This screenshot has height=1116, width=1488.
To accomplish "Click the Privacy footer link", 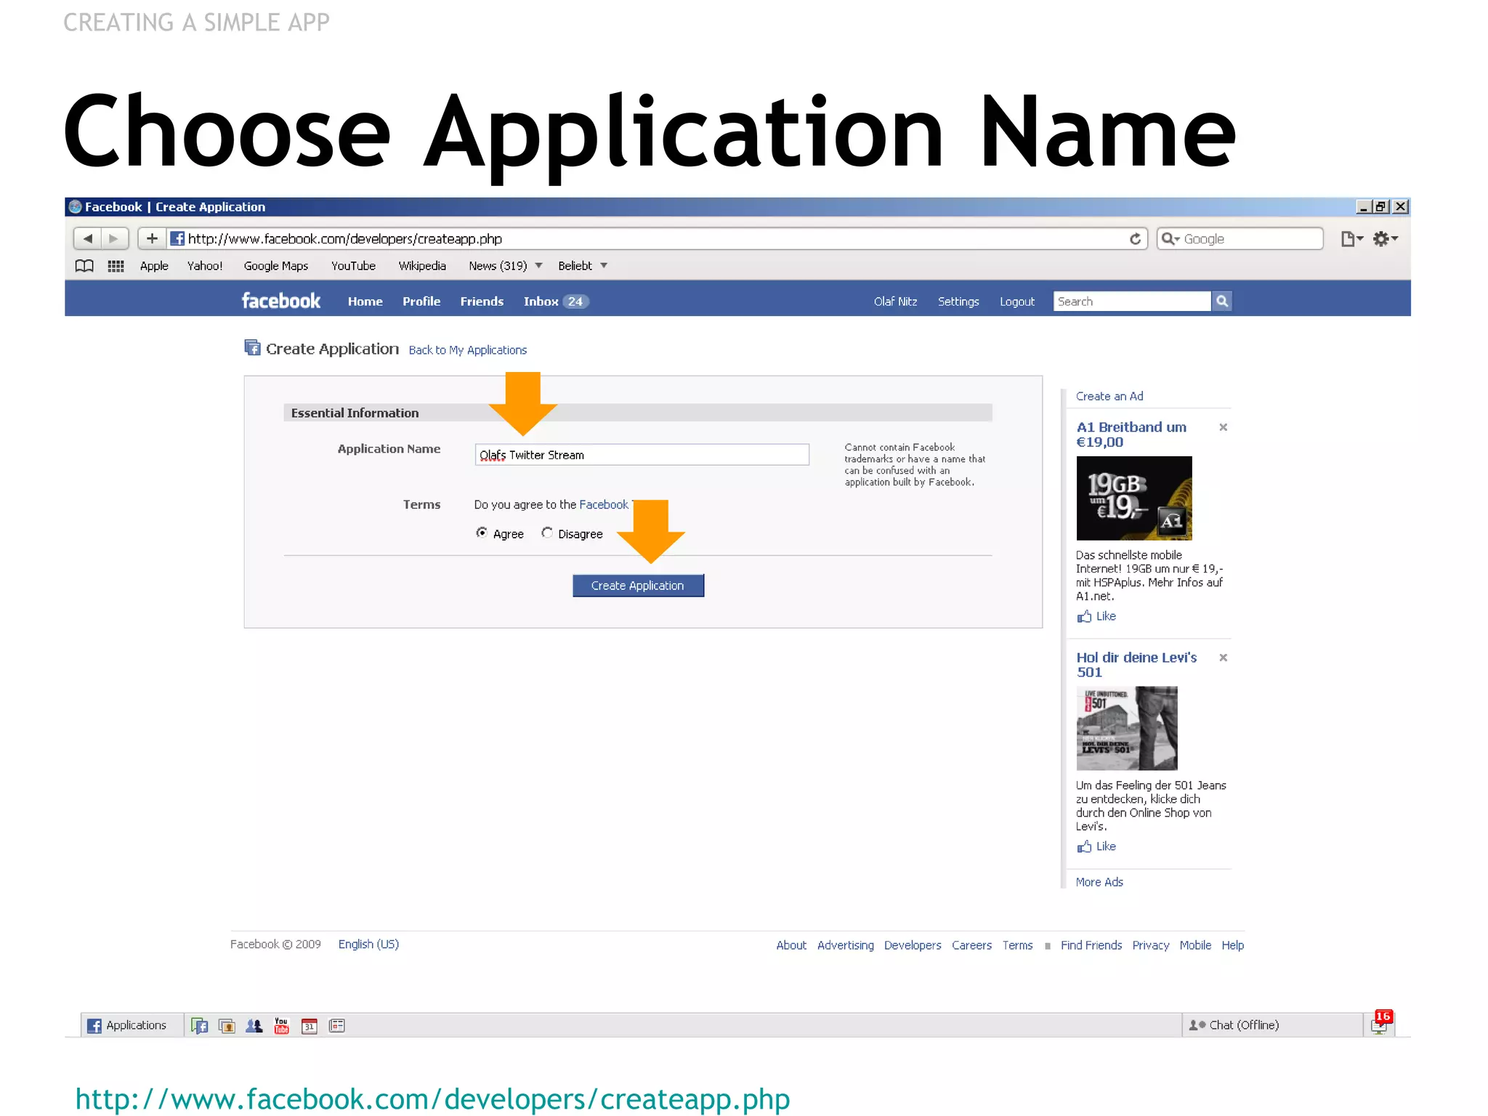I will 1151,945.
